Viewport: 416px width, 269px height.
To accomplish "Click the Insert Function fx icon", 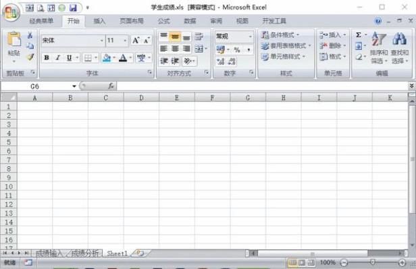I will [111, 86].
